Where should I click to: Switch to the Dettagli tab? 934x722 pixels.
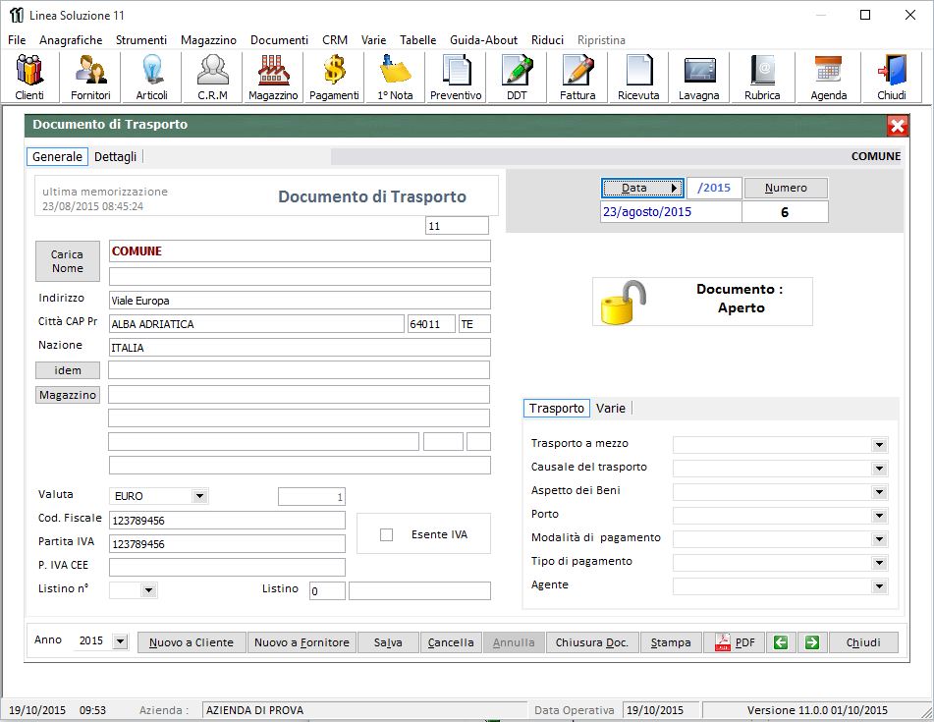point(116,156)
